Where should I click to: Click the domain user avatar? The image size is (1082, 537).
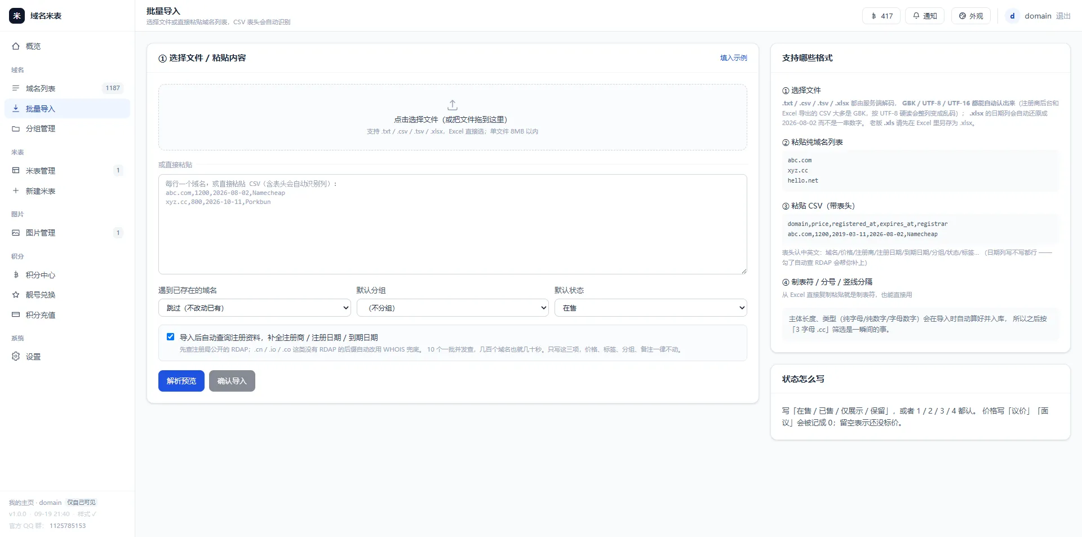(1012, 16)
